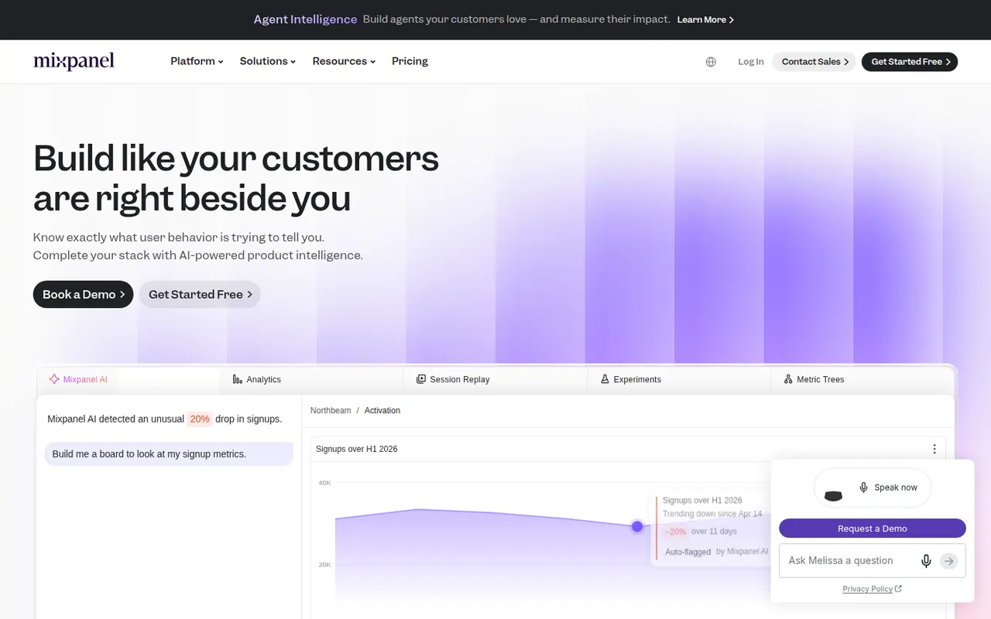Open the chart's three-dot options menu
This screenshot has width=991, height=619.
[934, 449]
